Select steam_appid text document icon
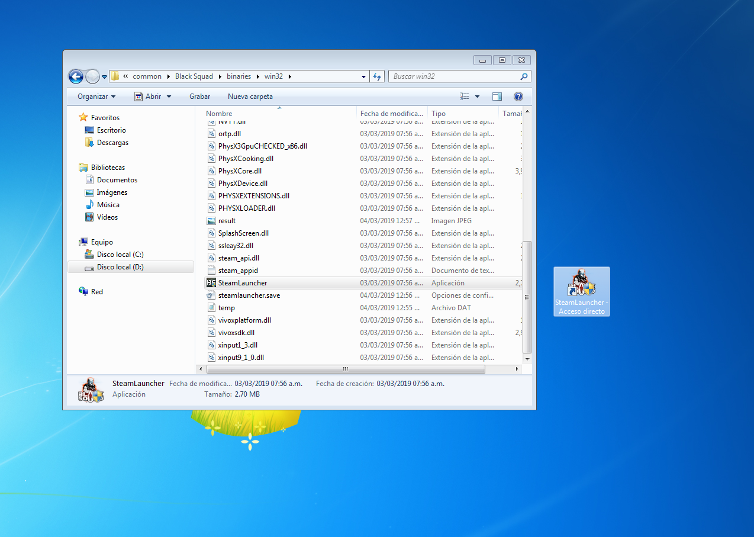Viewport: 754px width, 537px height. click(211, 271)
